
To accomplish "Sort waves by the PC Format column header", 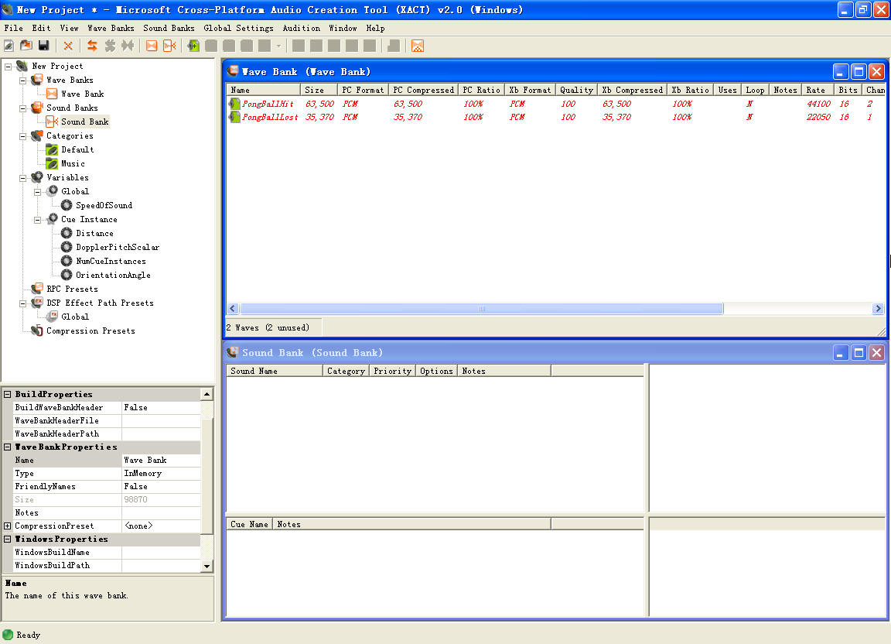I will point(363,90).
